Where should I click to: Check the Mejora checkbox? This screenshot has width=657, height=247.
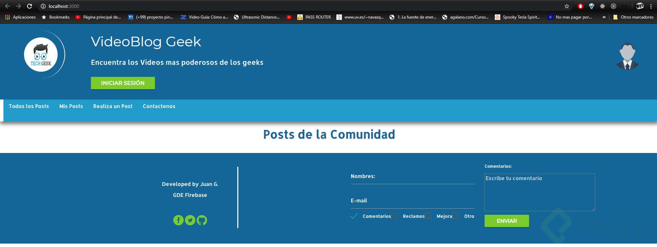tap(428, 216)
